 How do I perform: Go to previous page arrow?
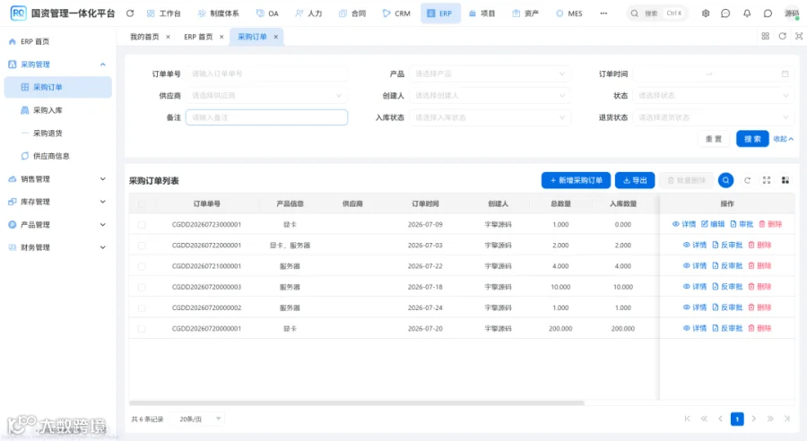(x=721, y=419)
